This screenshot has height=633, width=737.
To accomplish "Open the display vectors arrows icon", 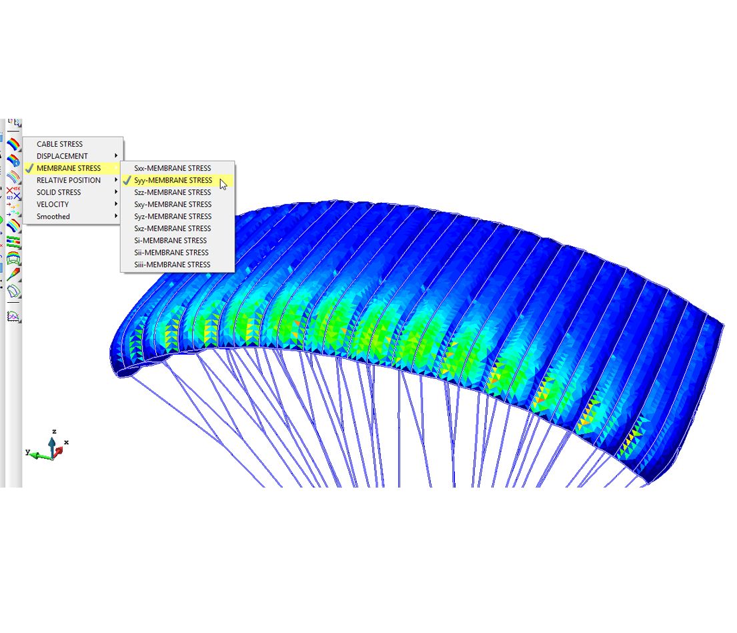I will [x=13, y=208].
